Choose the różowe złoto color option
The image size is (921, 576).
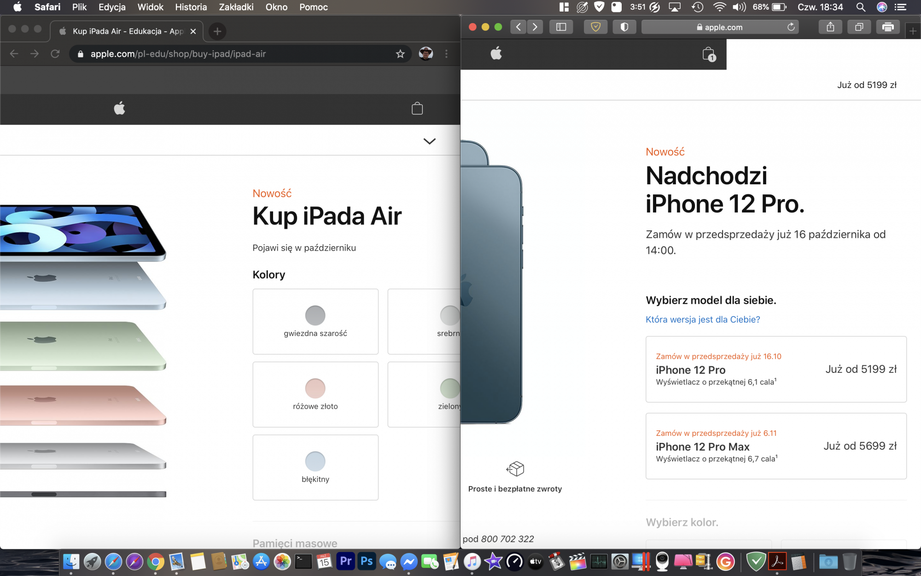(x=315, y=394)
